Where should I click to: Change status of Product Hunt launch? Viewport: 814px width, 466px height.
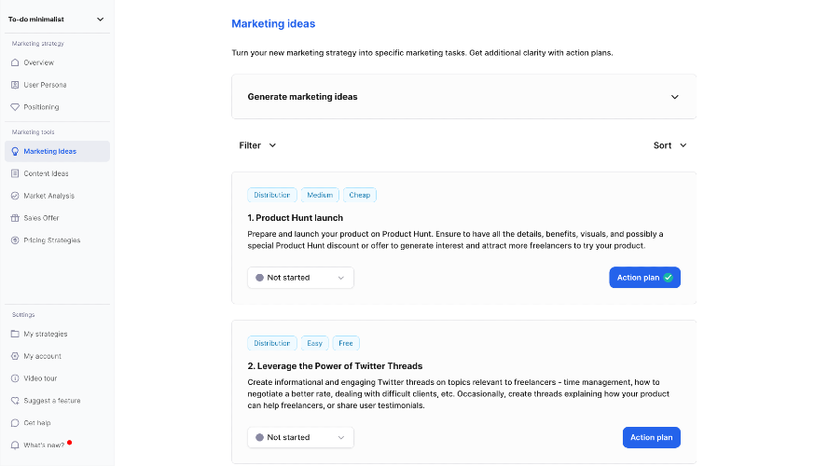[x=300, y=278]
